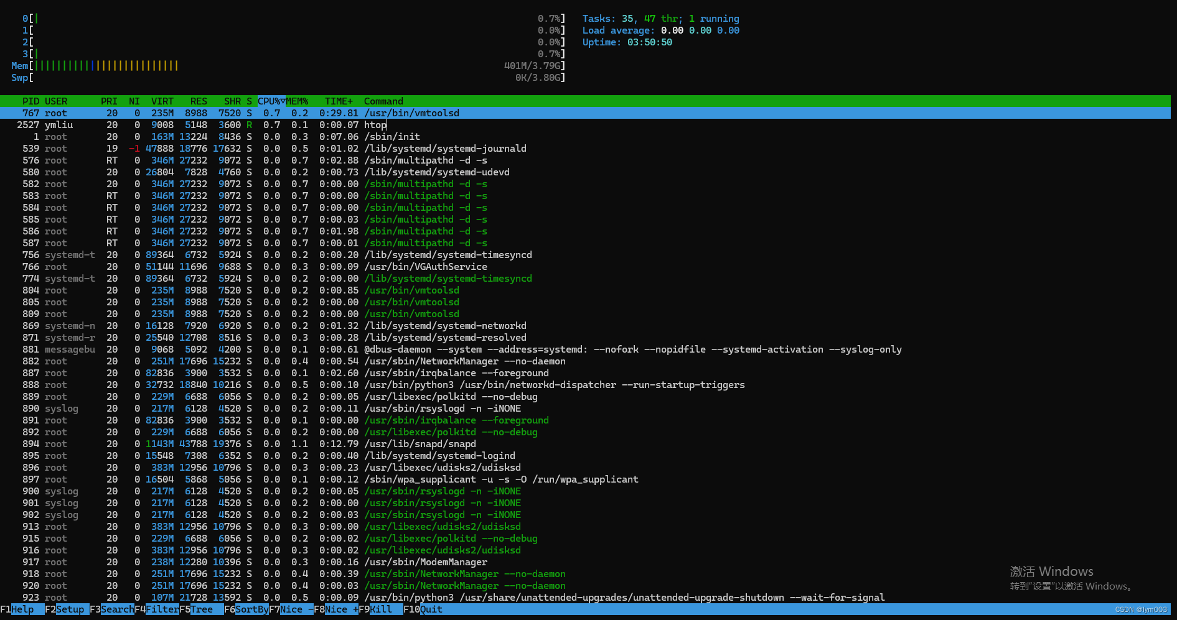Switch to F5 Tree view
This screenshot has width=1177, height=620.
click(202, 609)
